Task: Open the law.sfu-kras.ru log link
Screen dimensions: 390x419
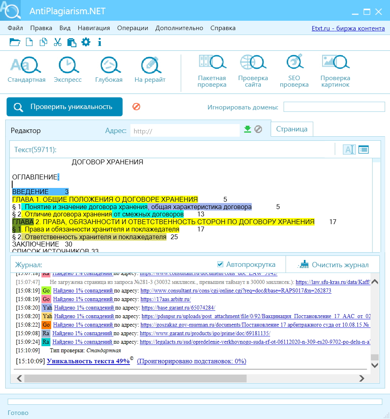Action: [x=333, y=282]
